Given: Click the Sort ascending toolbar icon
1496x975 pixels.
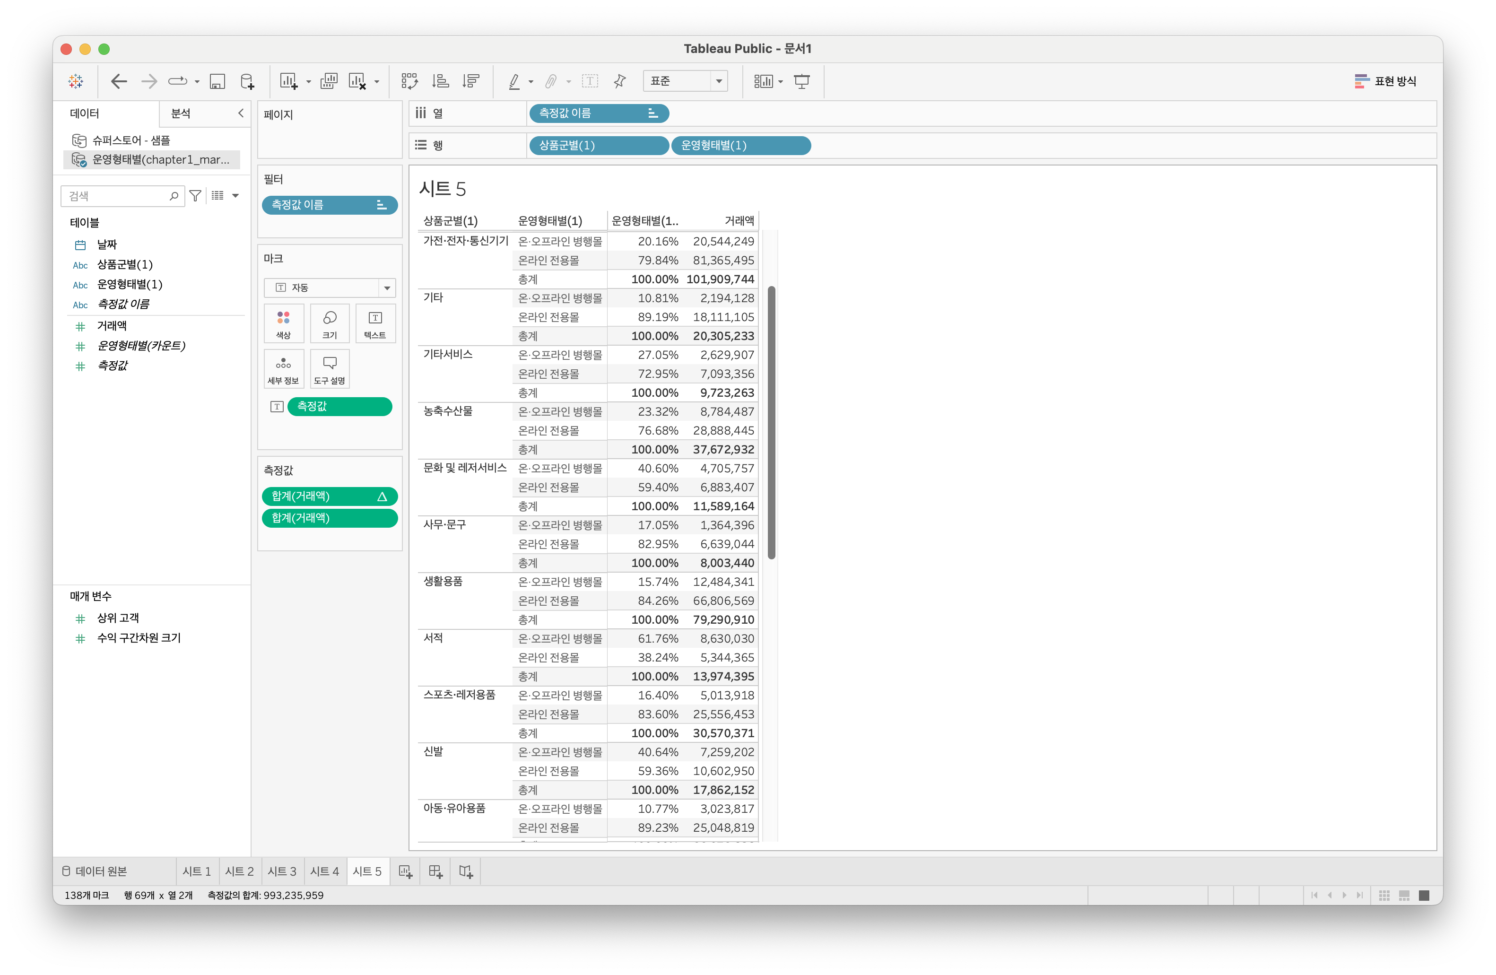Looking at the screenshot, I should click(440, 81).
